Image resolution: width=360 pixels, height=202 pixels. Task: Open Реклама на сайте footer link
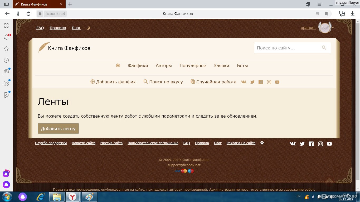241,143
